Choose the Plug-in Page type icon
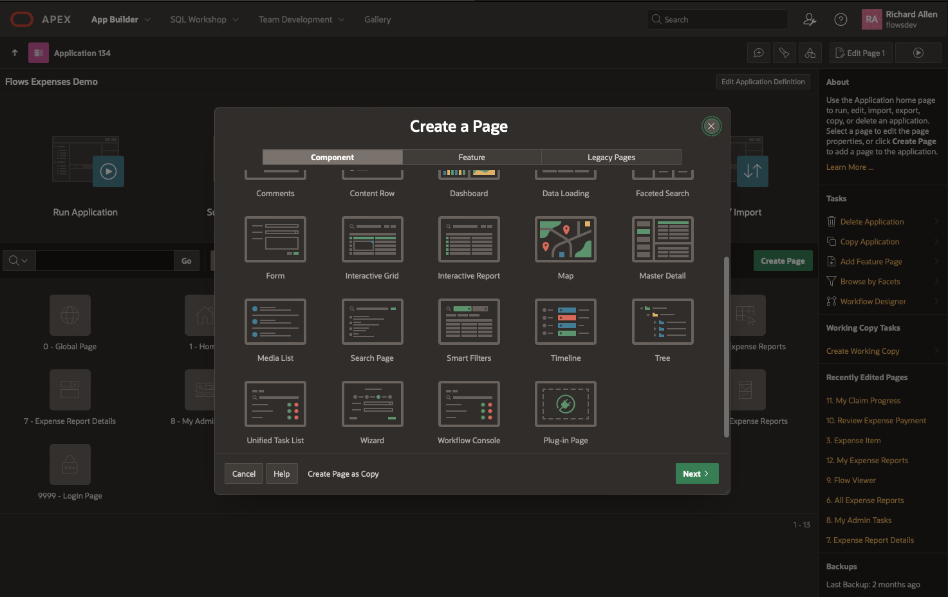This screenshot has height=597, width=948. pyautogui.click(x=566, y=404)
